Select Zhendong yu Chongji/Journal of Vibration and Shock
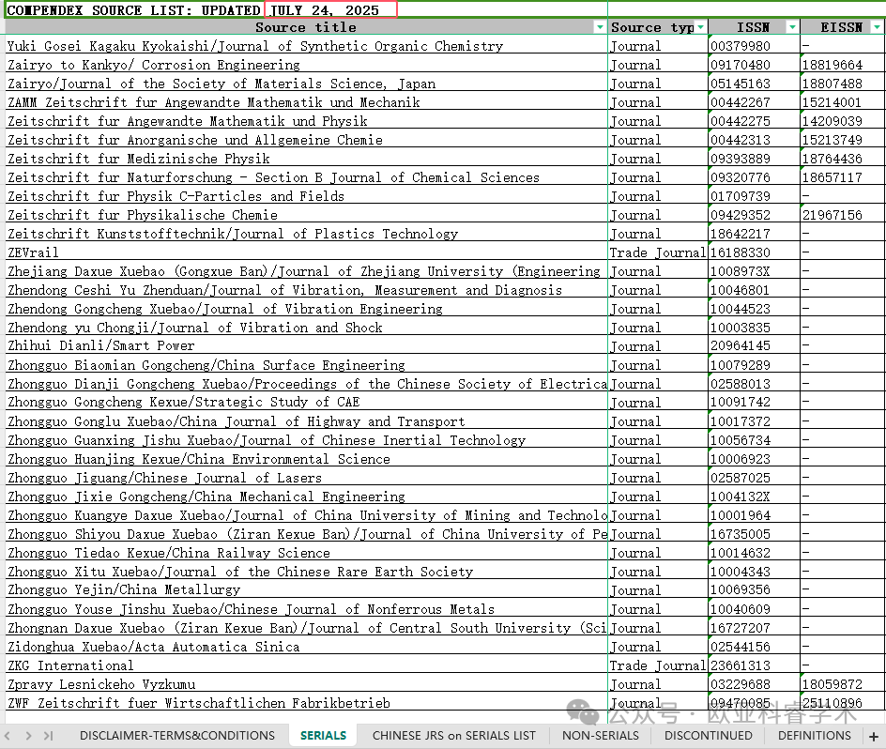 coord(306,328)
